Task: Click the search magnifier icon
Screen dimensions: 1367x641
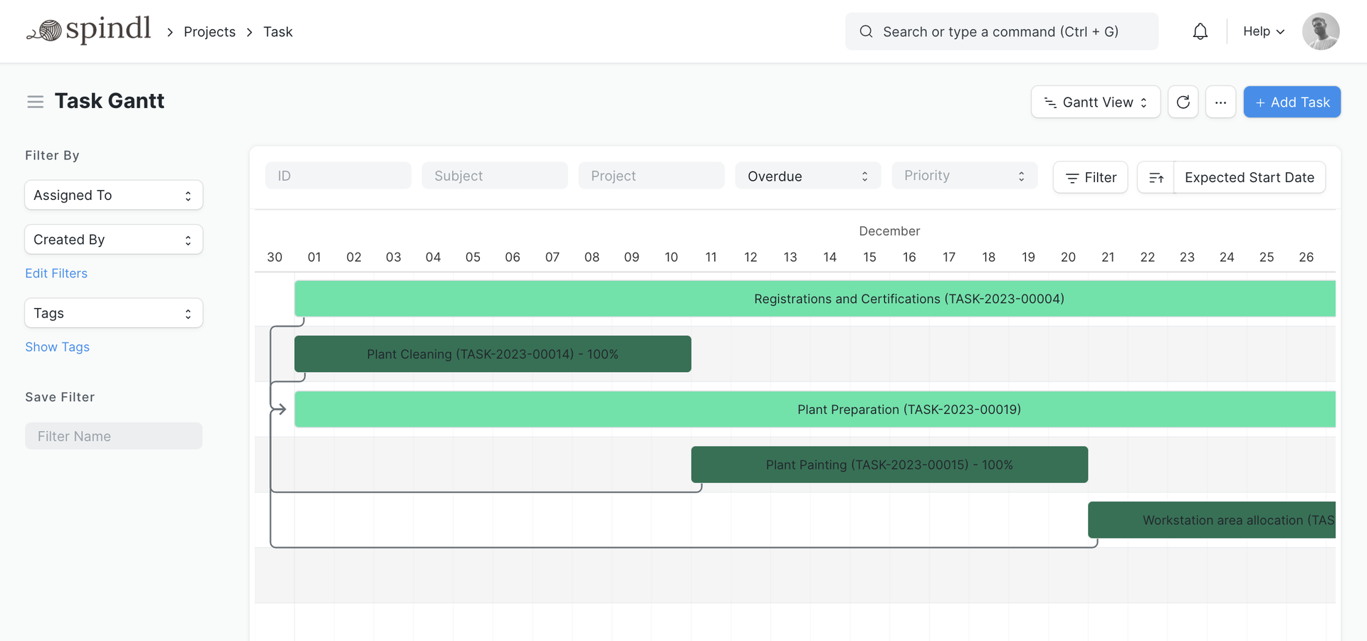Action: (x=866, y=31)
